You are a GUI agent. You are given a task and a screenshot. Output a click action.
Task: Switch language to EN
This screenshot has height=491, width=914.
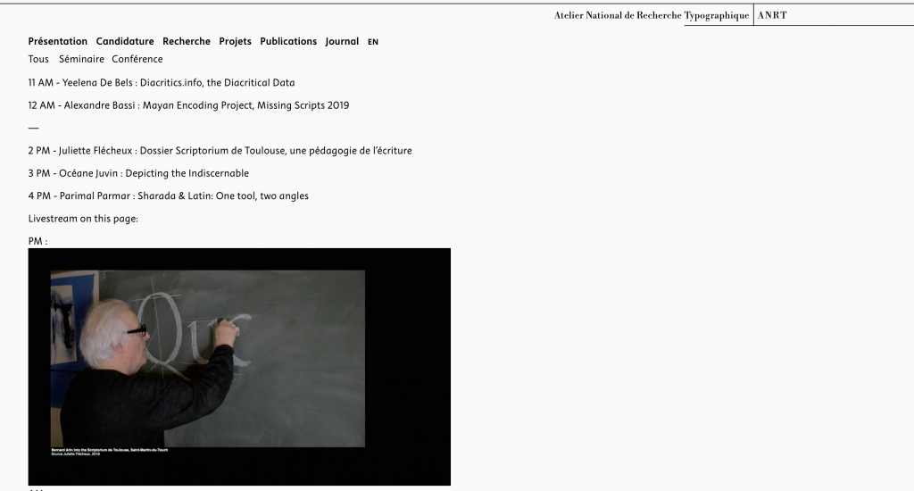click(x=373, y=42)
